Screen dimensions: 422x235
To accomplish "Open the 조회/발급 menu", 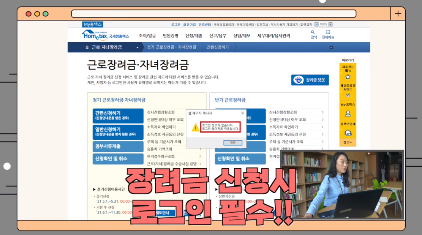I will point(147,36).
